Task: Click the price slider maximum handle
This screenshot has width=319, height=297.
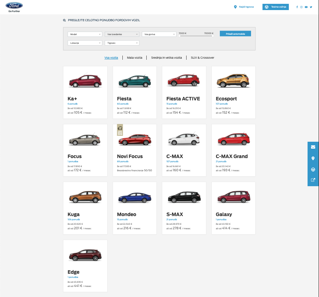Action: click(x=213, y=36)
